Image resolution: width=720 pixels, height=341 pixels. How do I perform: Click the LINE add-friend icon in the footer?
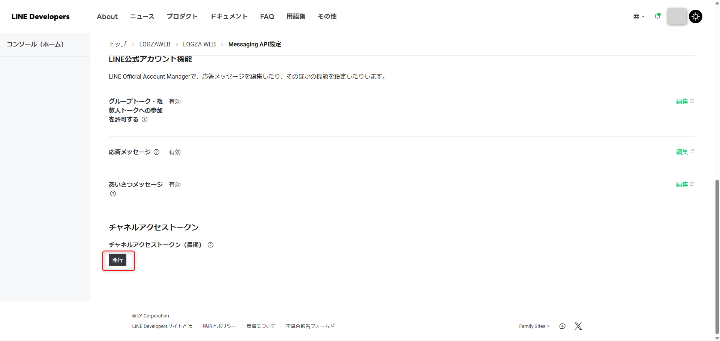coord(562,326)
